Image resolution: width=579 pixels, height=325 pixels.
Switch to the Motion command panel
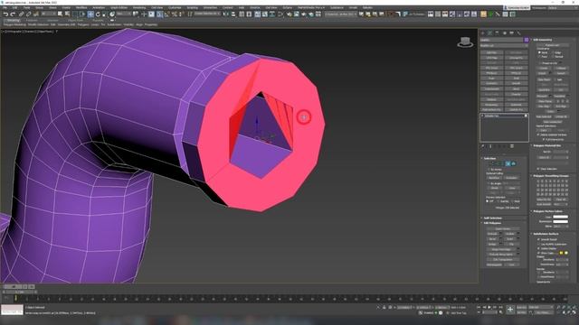[505, 32]
